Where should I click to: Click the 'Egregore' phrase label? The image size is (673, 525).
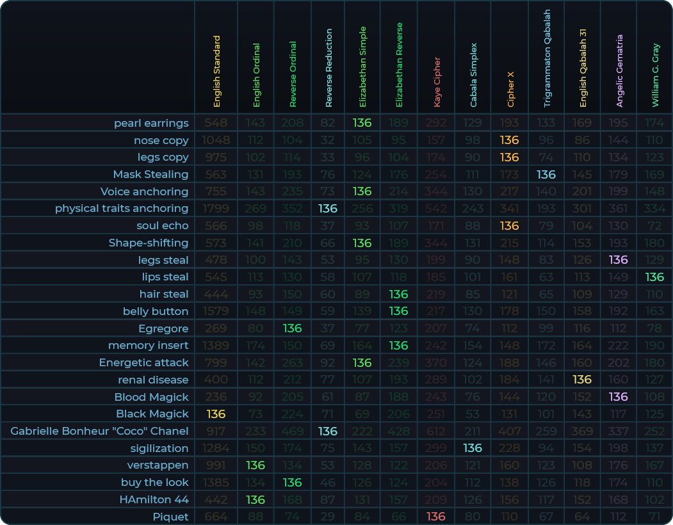pos(163,328)
